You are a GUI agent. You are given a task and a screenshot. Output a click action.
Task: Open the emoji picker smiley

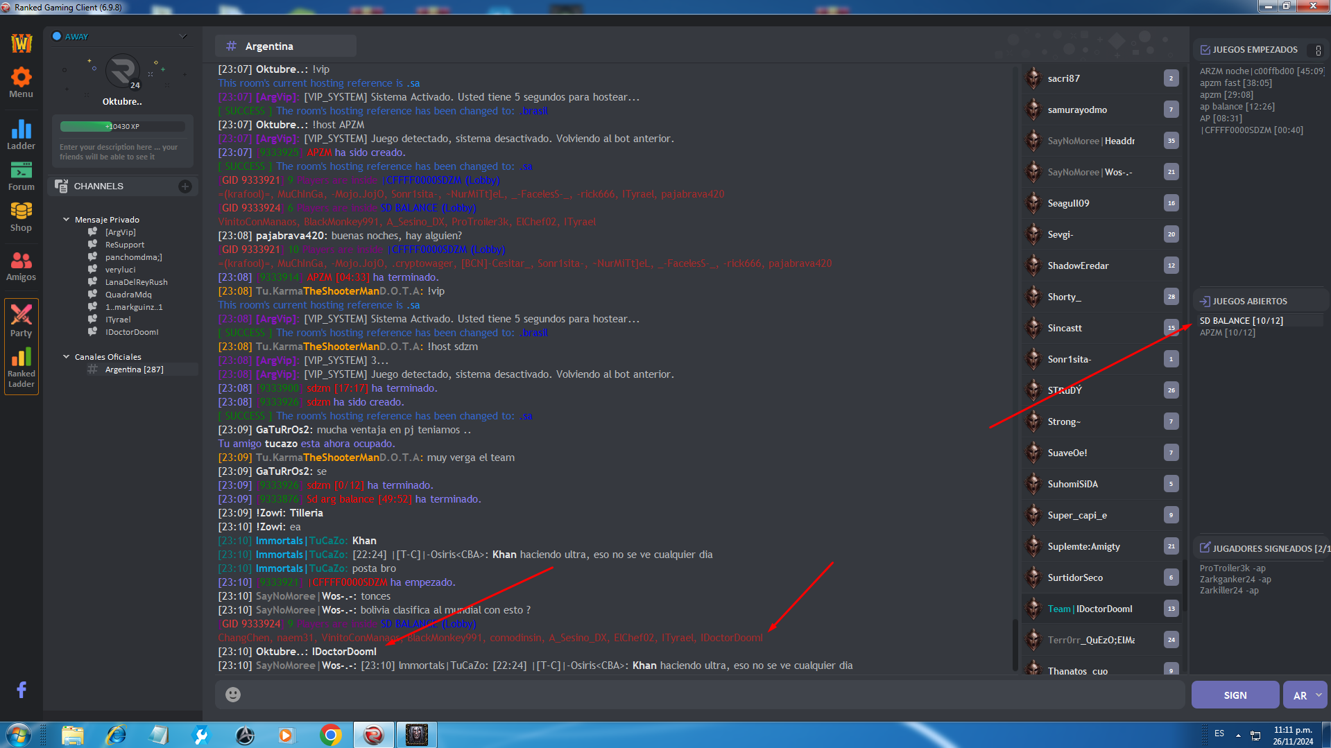tap(233, 694)
